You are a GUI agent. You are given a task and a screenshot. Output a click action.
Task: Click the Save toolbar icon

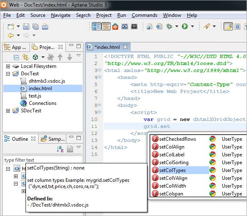coord(26,26)
